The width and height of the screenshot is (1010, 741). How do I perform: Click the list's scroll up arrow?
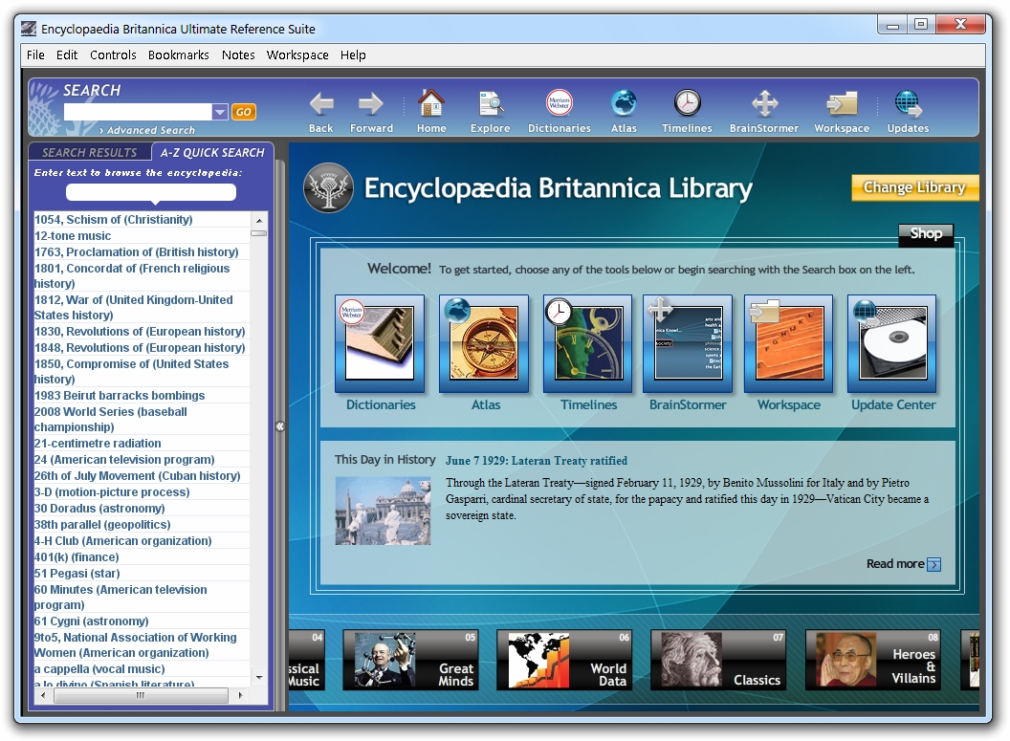pos(259,220)
